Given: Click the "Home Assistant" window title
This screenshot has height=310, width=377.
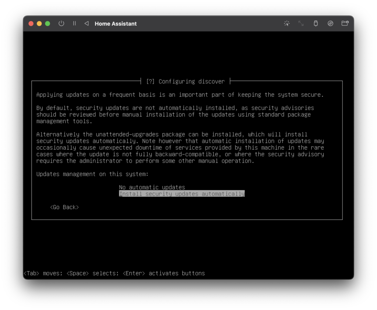Looking at the screenshot, I should pos(116,24).
